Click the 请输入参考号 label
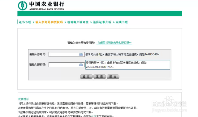Image resolution: width=198 pixels, height=117 pixels. [x=38, y=54]
